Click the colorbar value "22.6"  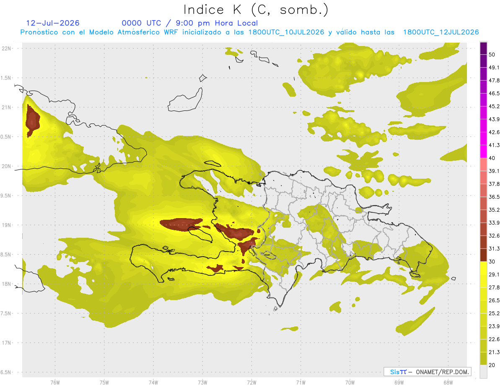pos(494,339)
